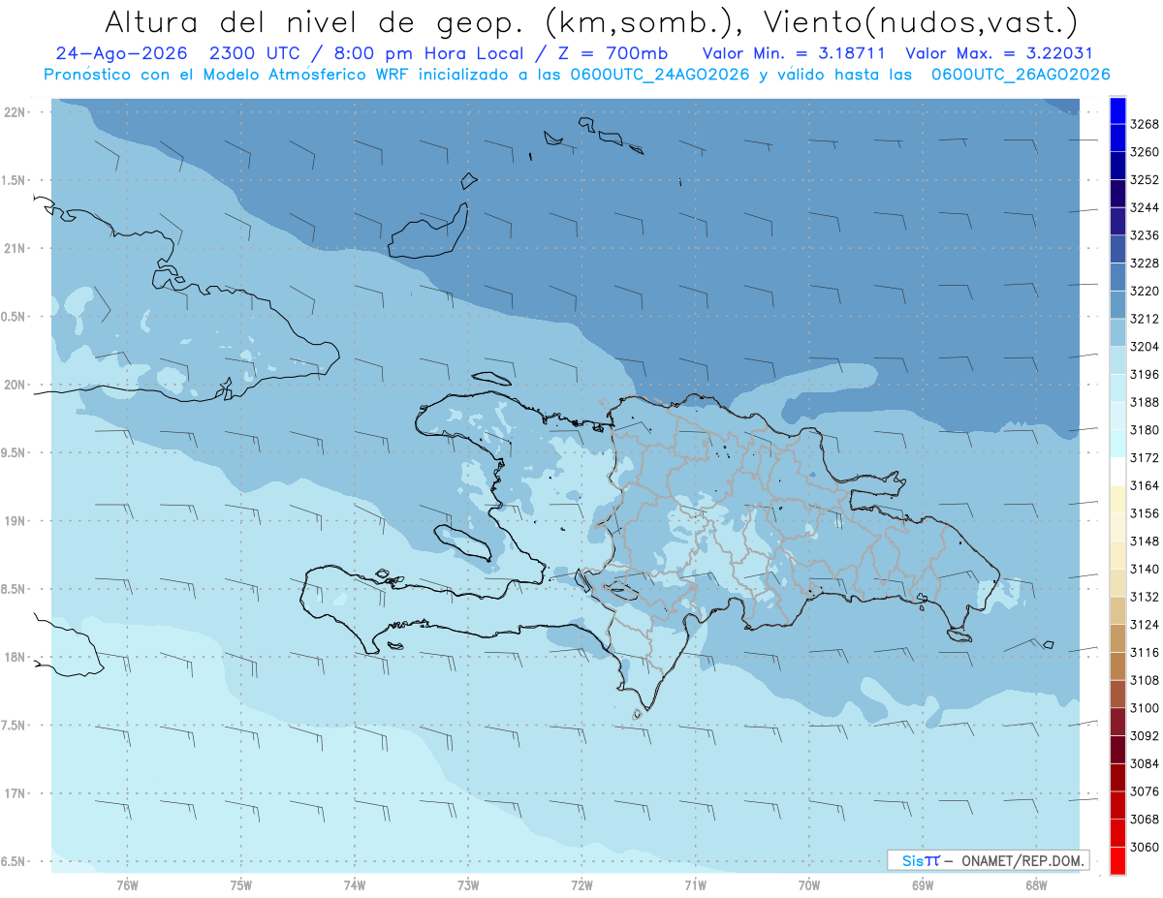Click the colorbar value '3164'
This screenshot has height=898, width=1163.
(x=1144, y=485)
